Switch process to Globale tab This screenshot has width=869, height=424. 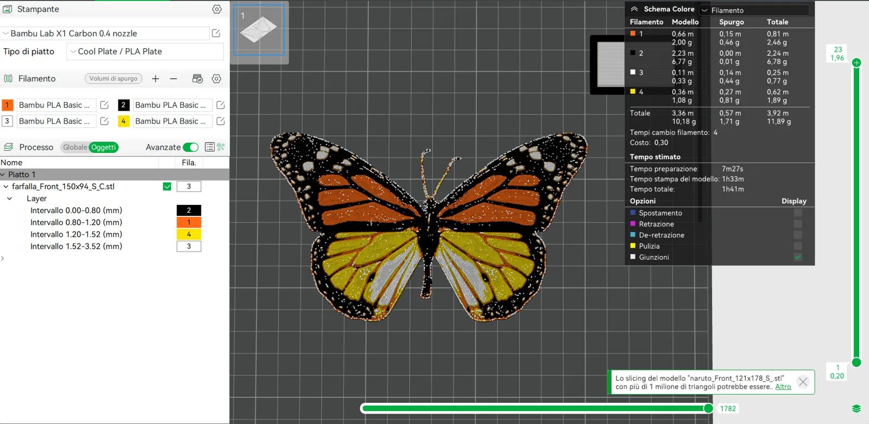(75, 147)
